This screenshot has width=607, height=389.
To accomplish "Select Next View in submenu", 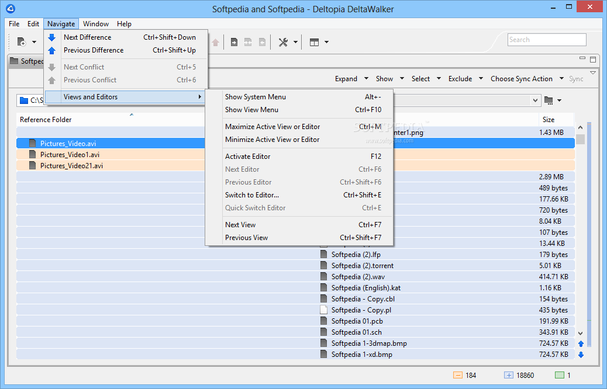I will click(299, 225).
